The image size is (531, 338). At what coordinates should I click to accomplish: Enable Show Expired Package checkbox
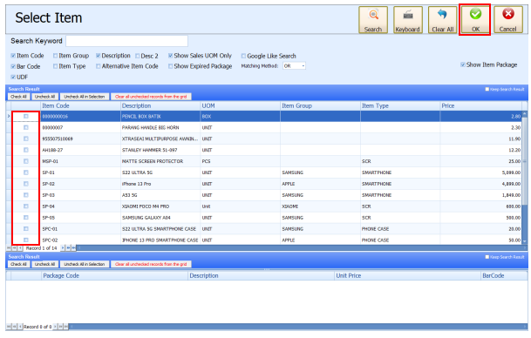point(170,66)
